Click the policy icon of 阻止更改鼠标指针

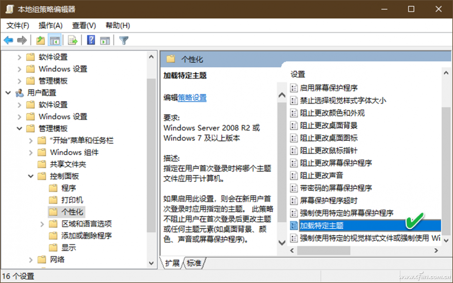pyautogui.click(x=294, y=151)
